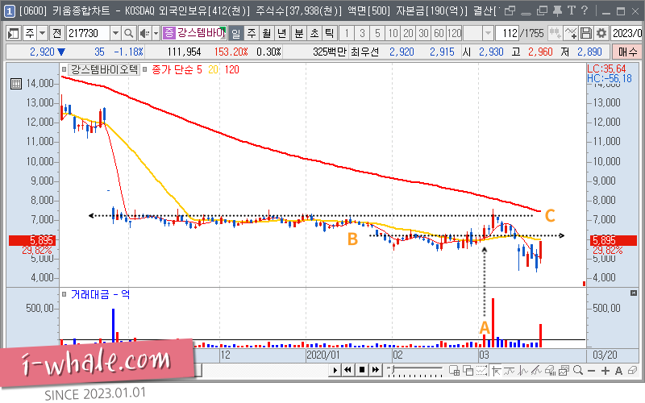
Task: Switch to weekly 주 chart period
Action: [252, 33]
